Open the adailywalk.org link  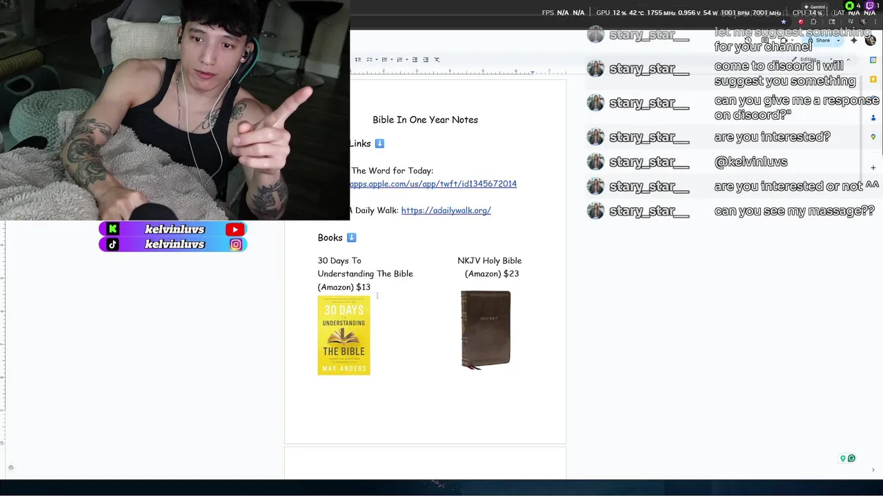point(446,210)
